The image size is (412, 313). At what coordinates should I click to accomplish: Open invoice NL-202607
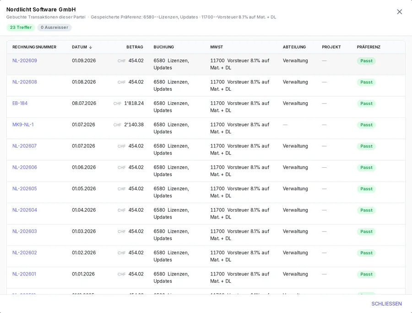24,146
